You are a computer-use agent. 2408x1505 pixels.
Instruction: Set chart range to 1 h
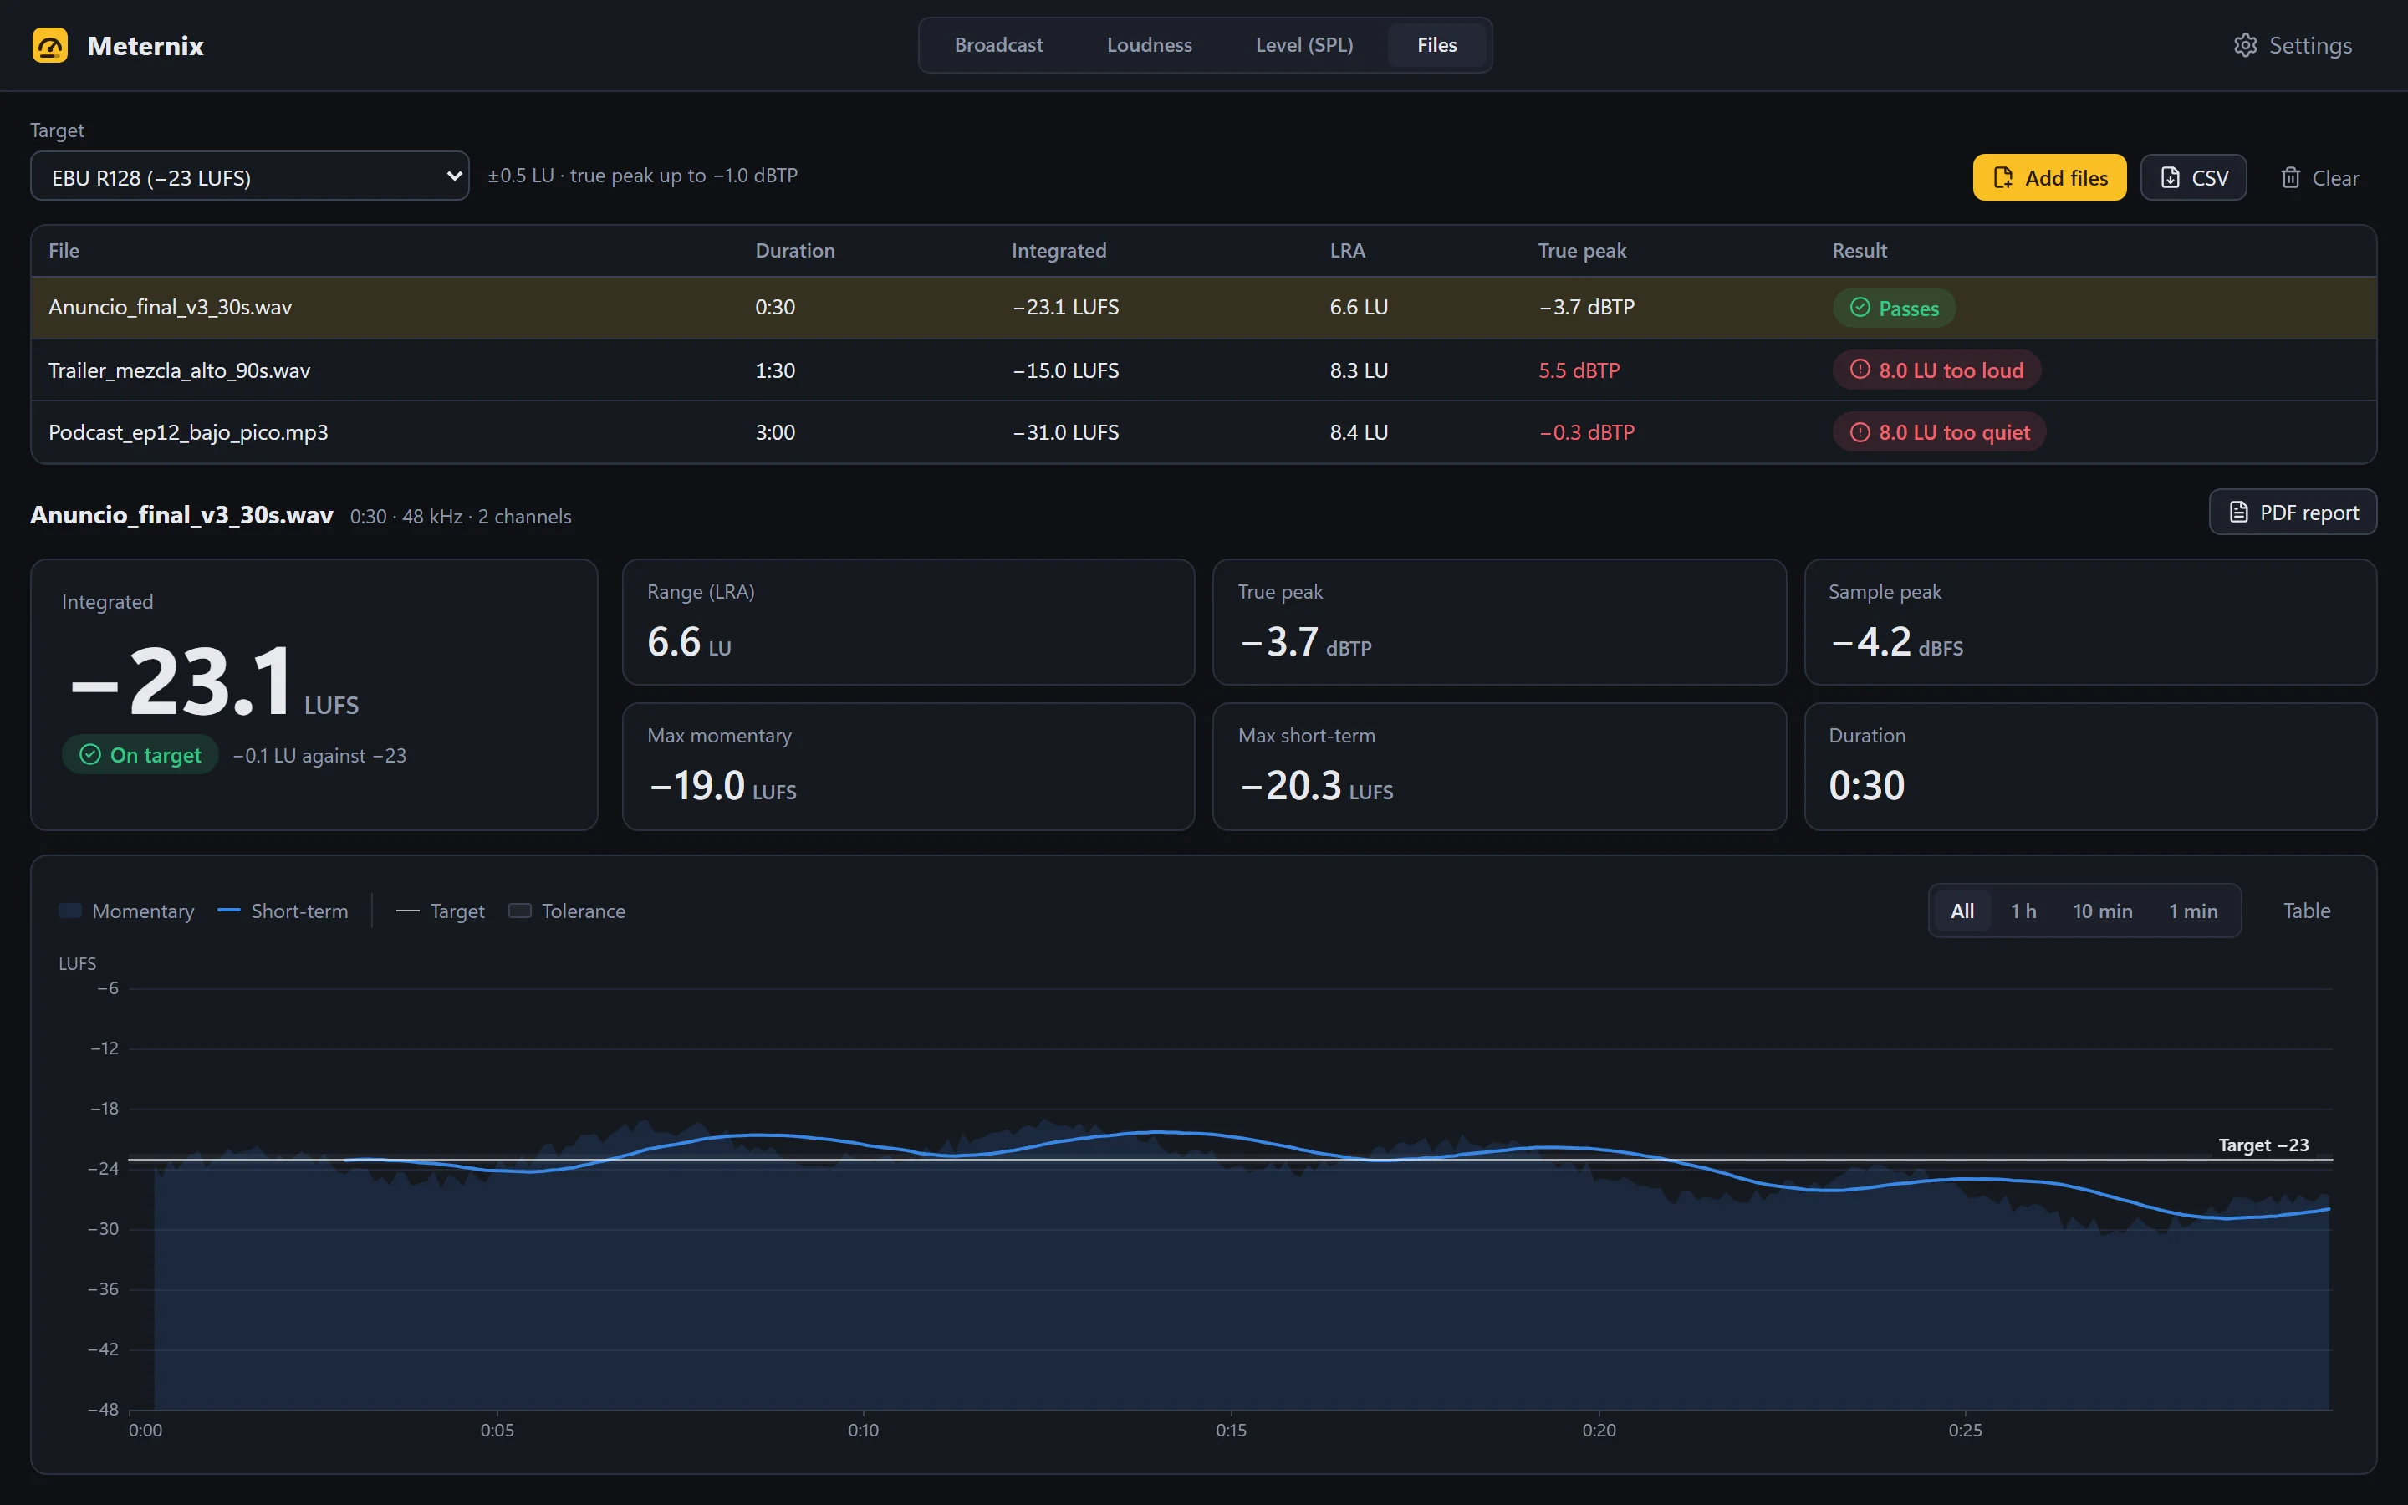(2023, 911)
